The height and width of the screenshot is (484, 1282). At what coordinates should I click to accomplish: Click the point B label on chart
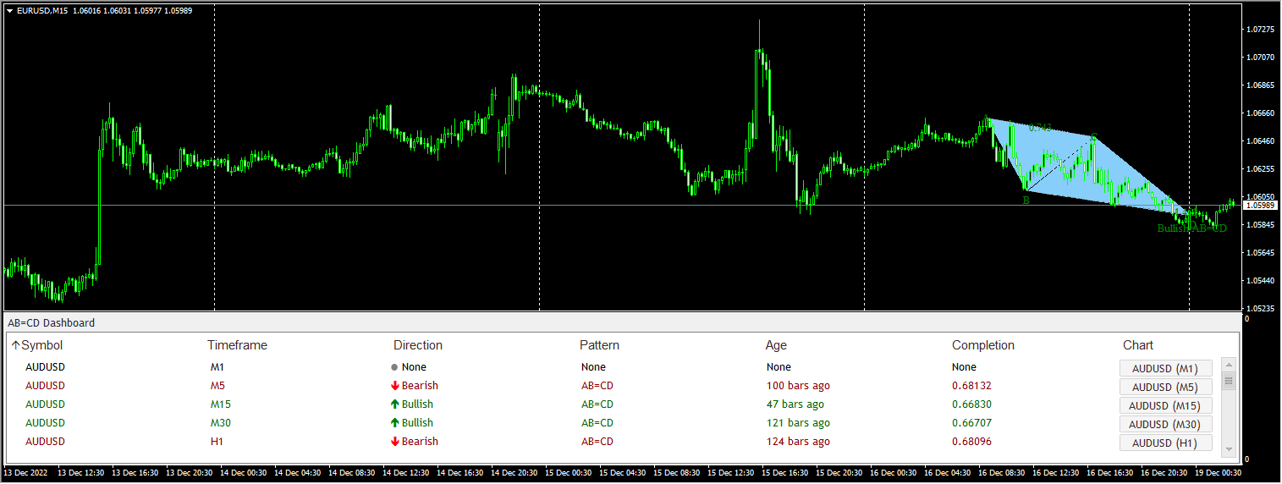pos(1026,201)
